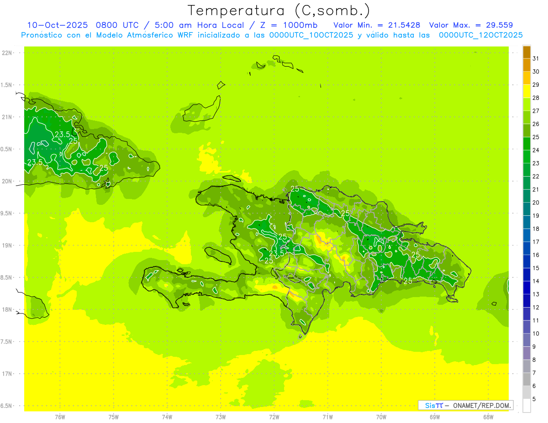Image resolution: width=548 pixels, height=423 pixels.
Task: Click the '69W' longitude axis label
Action: click(x=435, y=417)
